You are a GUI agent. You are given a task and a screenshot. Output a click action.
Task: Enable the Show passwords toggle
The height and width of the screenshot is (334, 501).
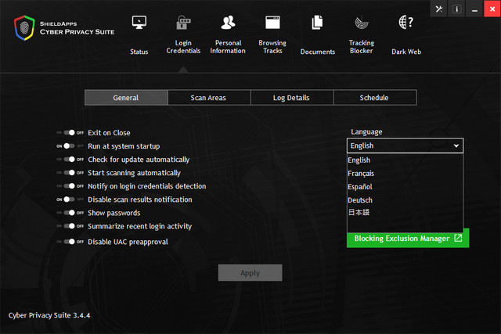pyautogui.click(x=70, y=213)
